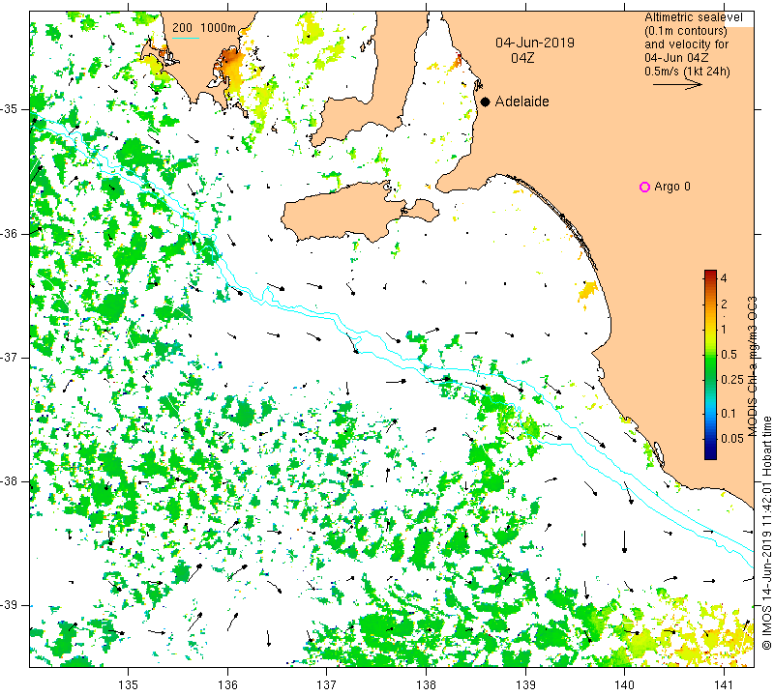Screen dimensions: 774x696
Task: Click the 'Altimetric sealevel' legend heading
Action: (693, 17)
